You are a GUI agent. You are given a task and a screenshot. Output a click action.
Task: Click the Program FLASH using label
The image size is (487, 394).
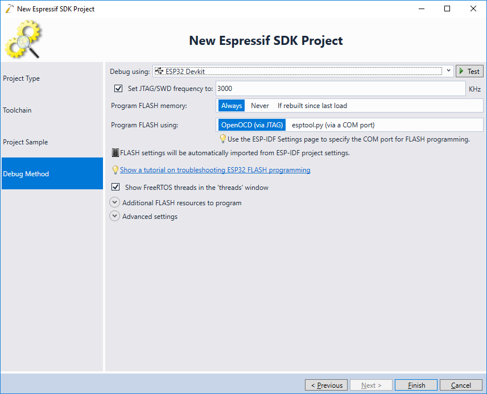pos(145,125)
